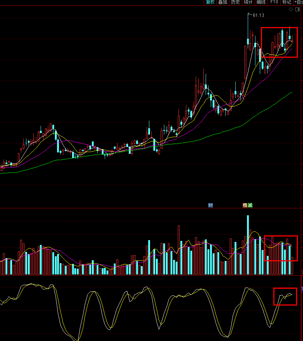Click the blue 财 event marker

[210, 205]
